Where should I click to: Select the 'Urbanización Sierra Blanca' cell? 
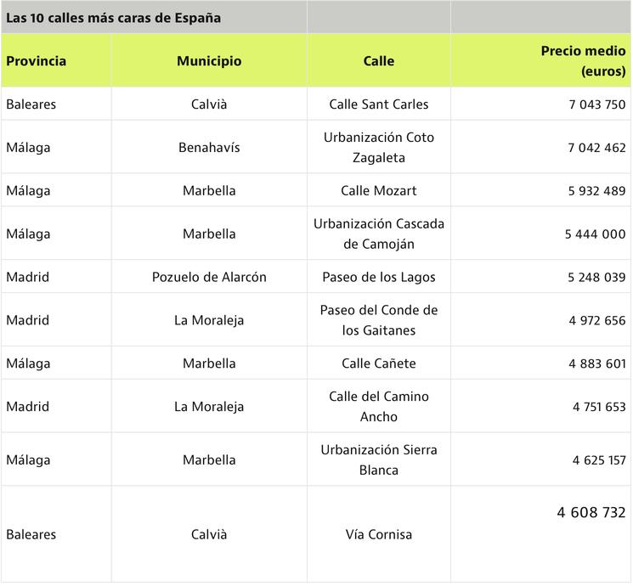coord(379,460)
